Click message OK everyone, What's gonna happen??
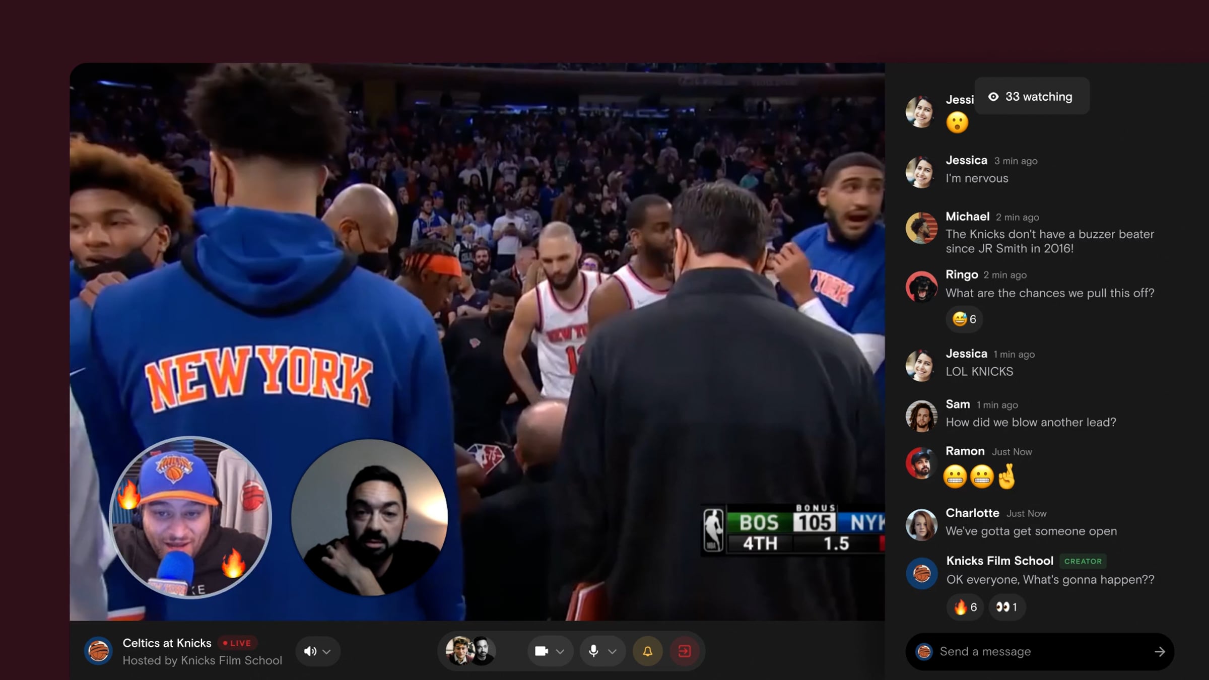Screen dimensions: 1209x680 tap(1050, 580)
